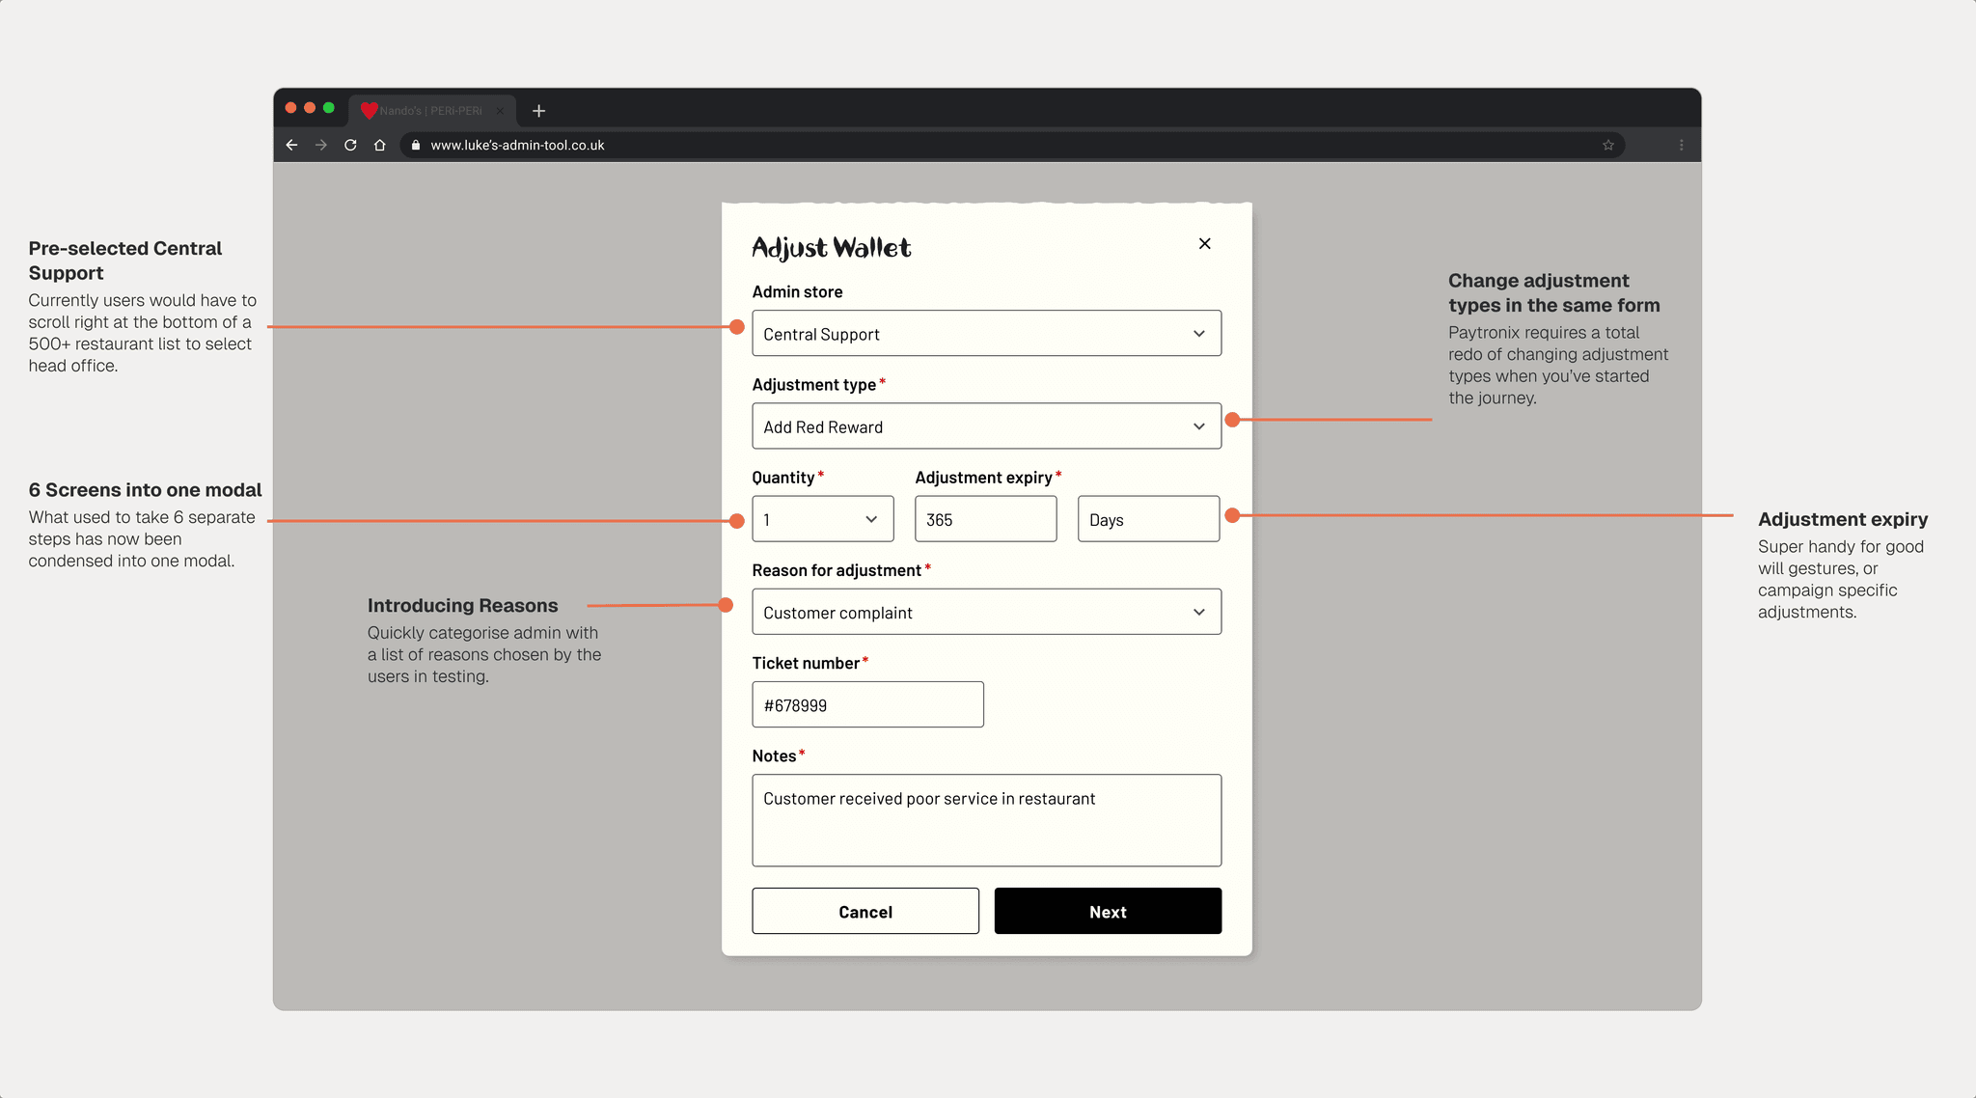Click the browser forward arrow
Viewport: 1976px width, 1098px height.
click(321, 145)
